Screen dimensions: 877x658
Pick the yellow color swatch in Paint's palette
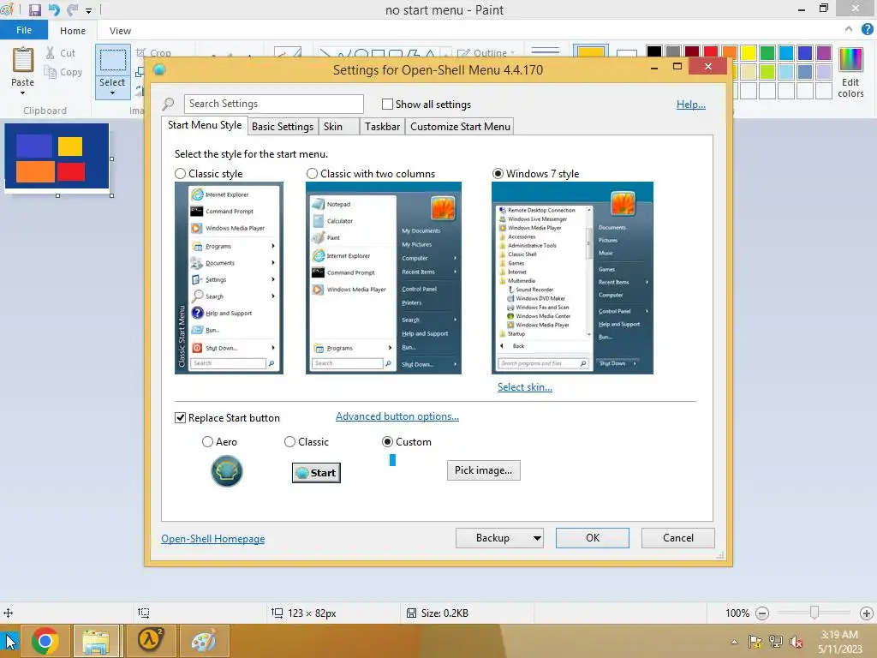tap(748, 52)
